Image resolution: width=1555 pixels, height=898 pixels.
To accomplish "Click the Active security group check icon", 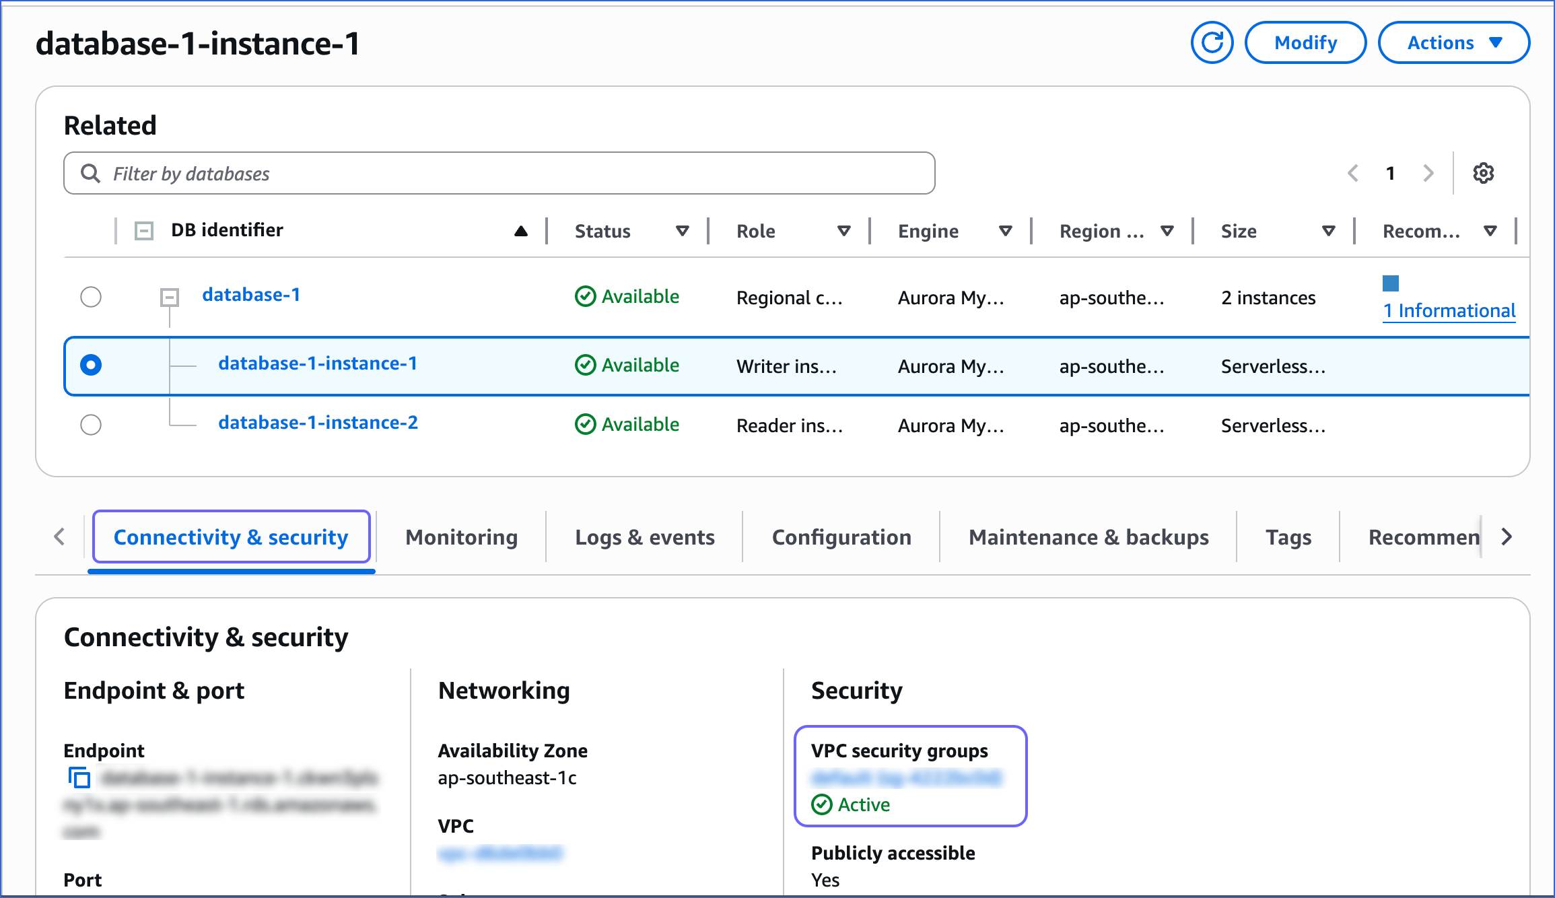I will 822,804.
